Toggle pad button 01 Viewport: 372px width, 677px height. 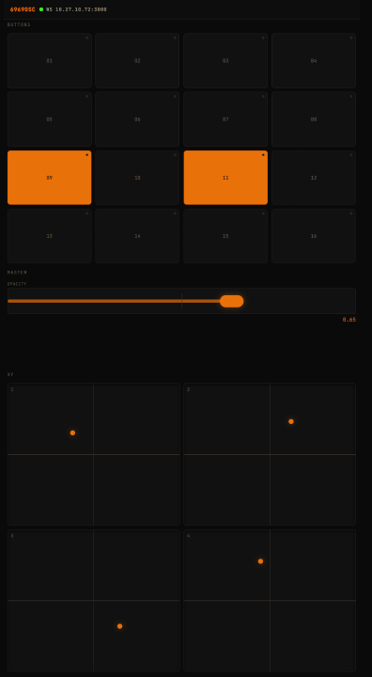tap(49, 60)
